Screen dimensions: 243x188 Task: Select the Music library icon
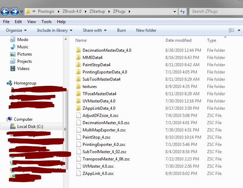coord(13,47)
